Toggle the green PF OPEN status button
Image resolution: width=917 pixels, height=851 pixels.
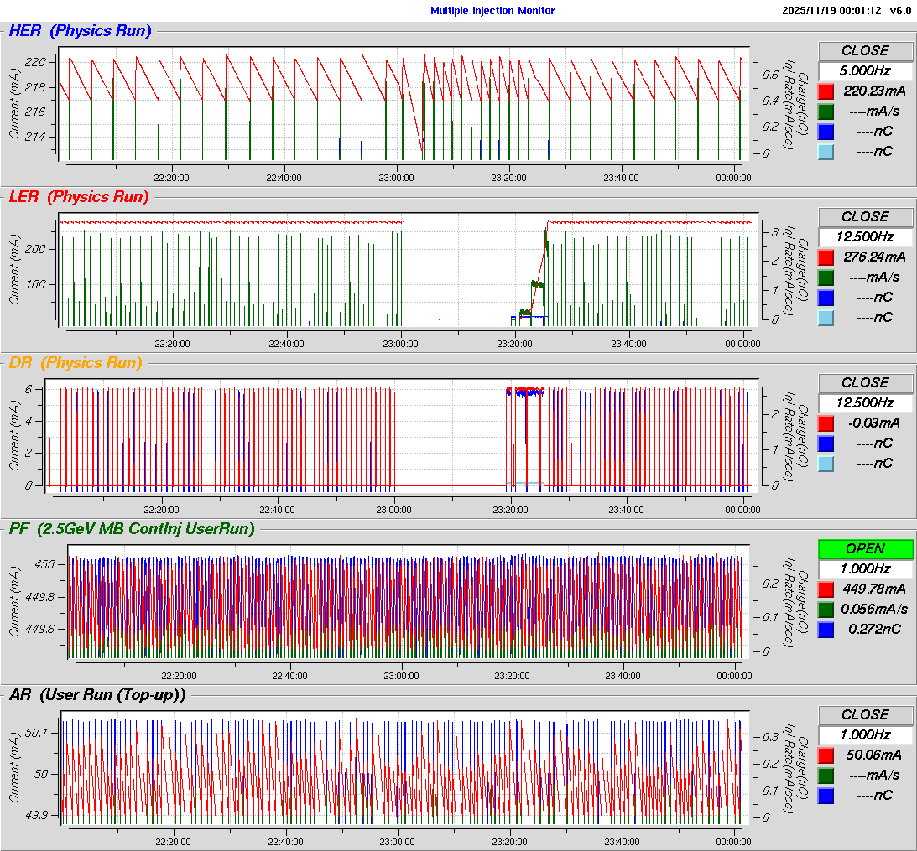[865, 549]
